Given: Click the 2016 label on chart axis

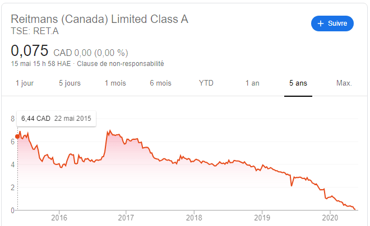Looking at the screenshot, I should (58, 218).
